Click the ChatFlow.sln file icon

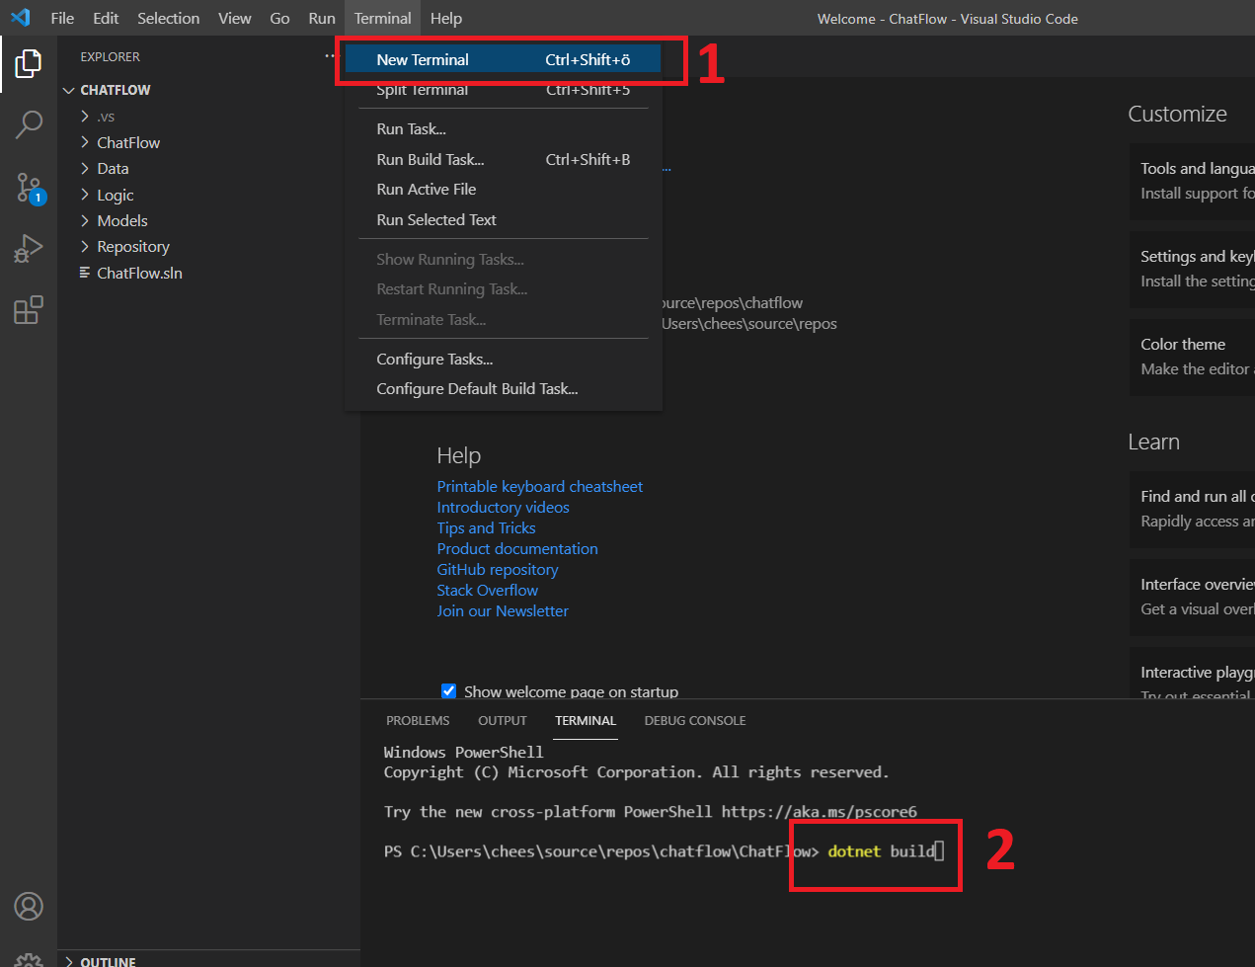85,273
